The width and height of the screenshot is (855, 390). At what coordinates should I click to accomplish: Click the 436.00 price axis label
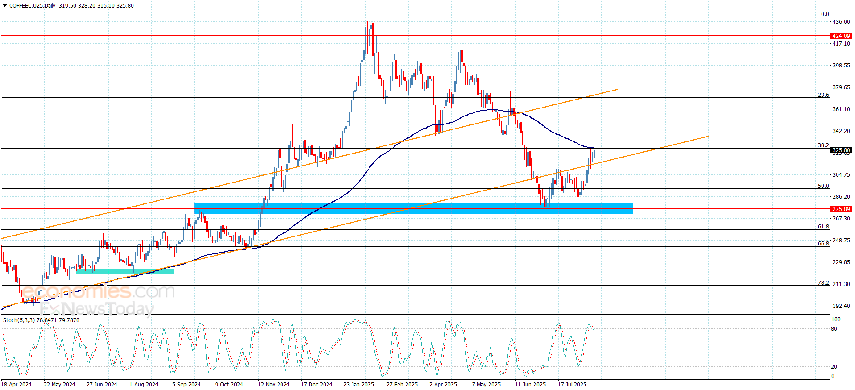point(841,22)
